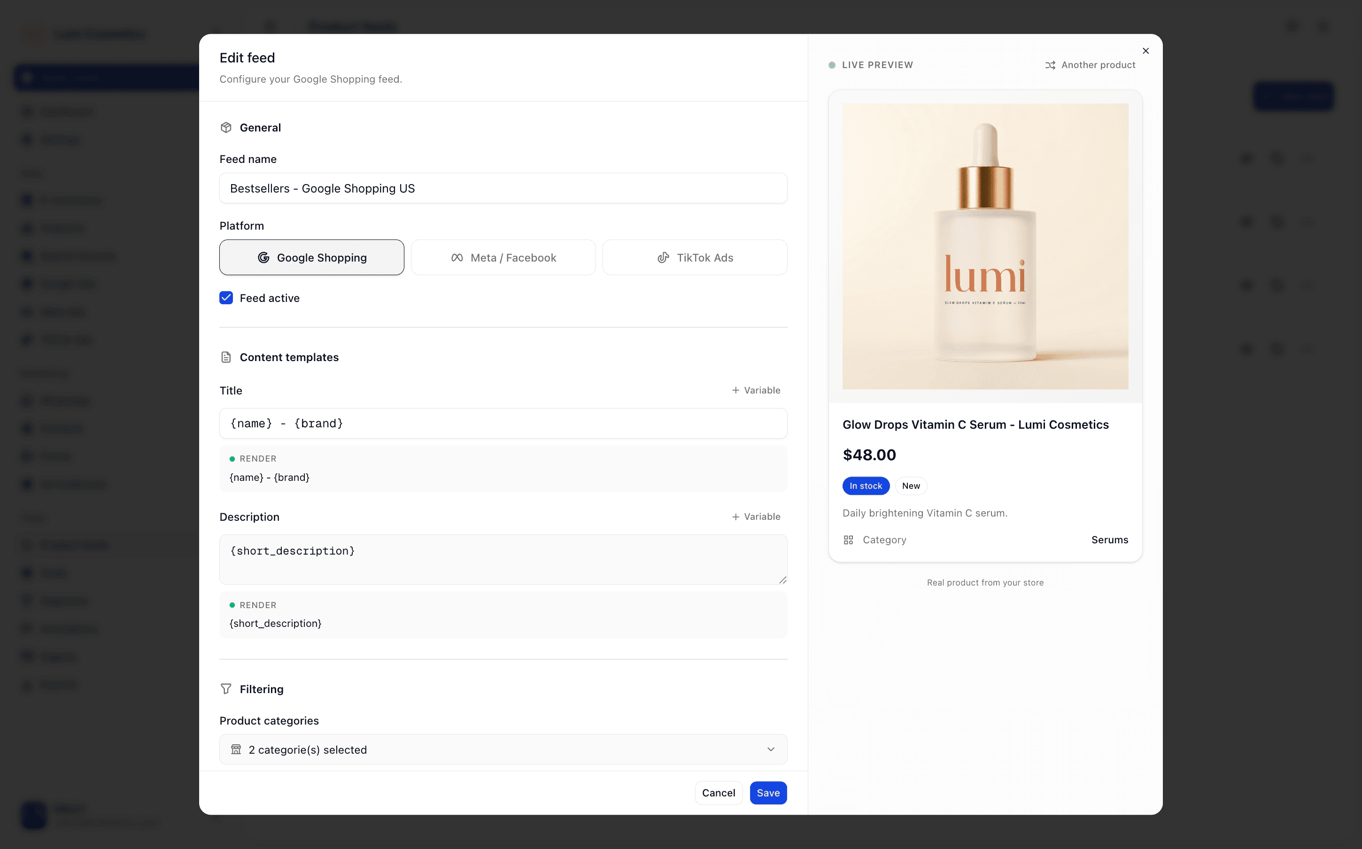Screen dimensions: 1362x849
Task: Open the Product categories dropdown
Action: tap(503, 749)
